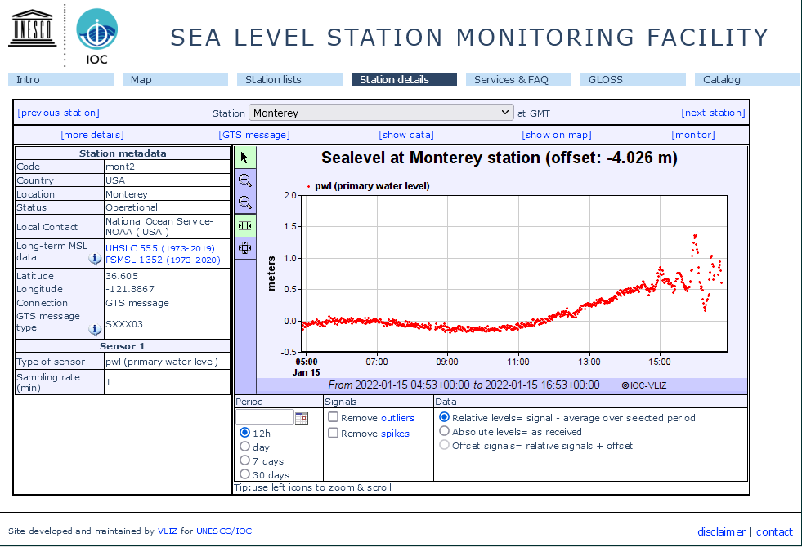Select the arrow pointer tool in chart toolbar
802x547 pixels.
tap(245, 158)
